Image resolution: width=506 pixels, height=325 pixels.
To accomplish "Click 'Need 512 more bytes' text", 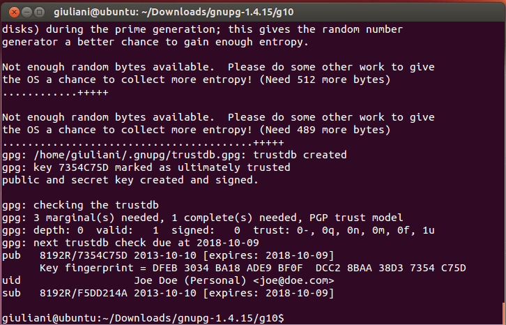I will (x=325, y=80).
